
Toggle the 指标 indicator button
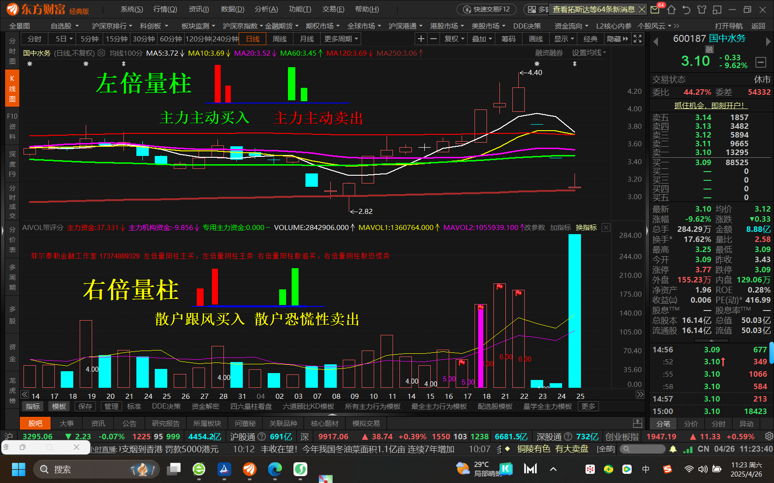33,407
